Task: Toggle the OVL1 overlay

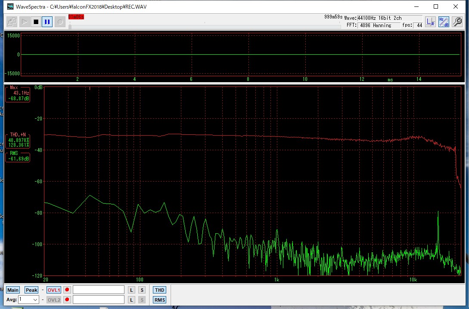Action: 54,290
